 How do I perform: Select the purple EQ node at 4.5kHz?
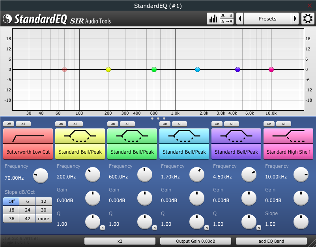tap(237, 69)
